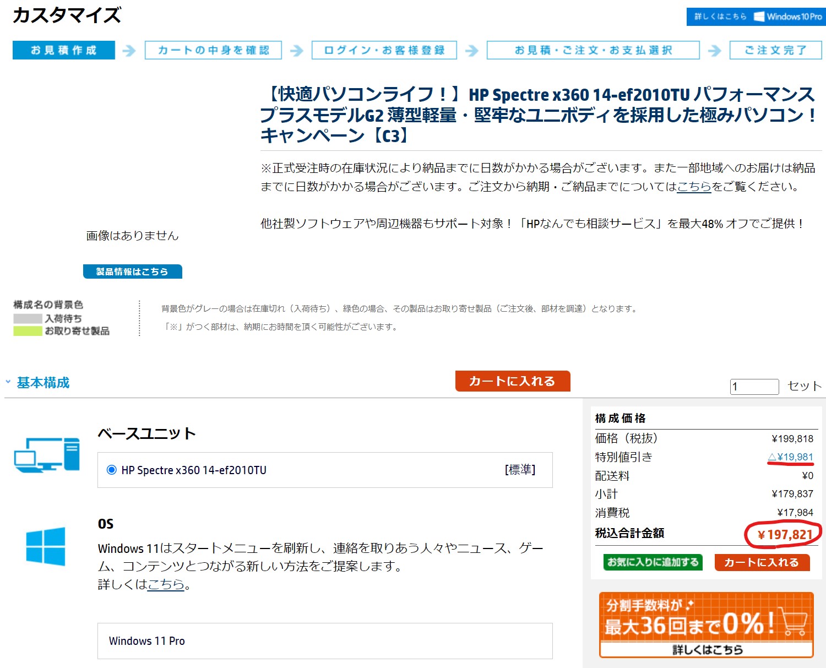Click the Windows 11 Pro option box
The image size is (826, 668).
pos(325,641)
